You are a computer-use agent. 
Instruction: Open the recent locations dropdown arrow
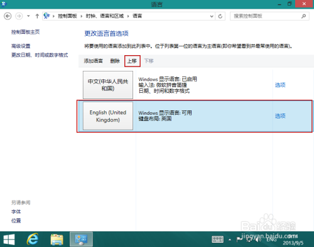[x=28, y=16]
